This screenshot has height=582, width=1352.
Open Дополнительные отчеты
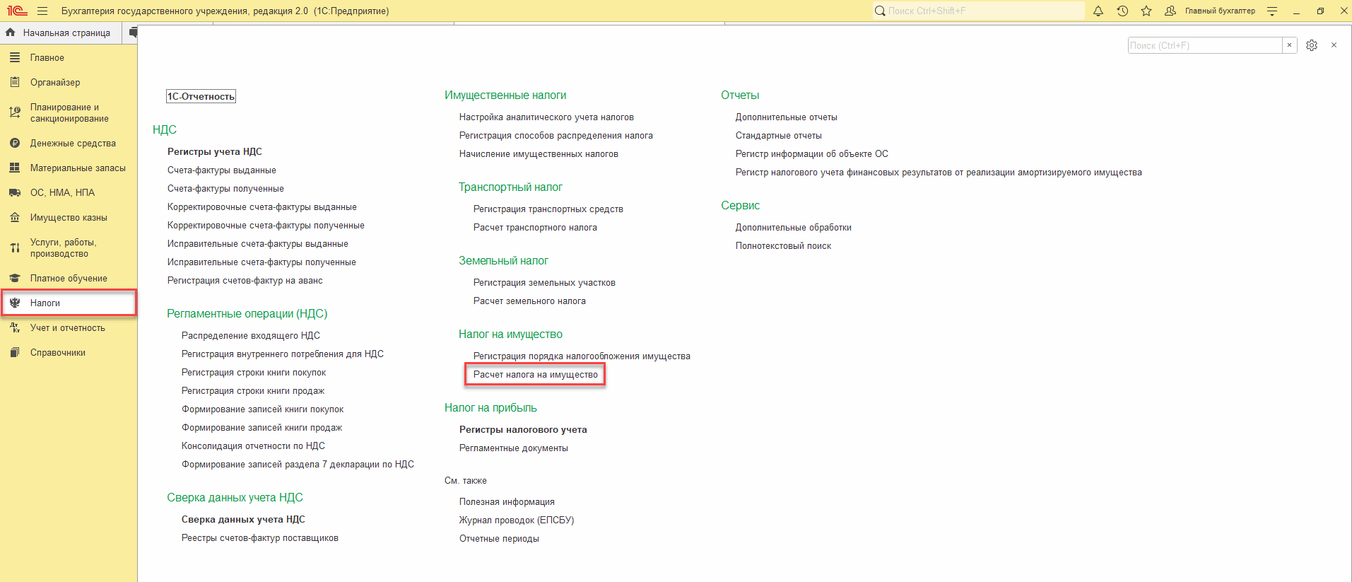click(x=787, y=117)
